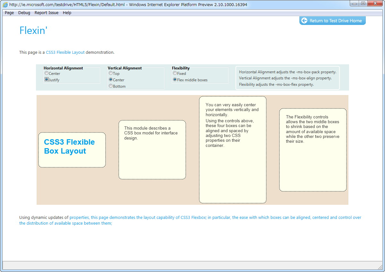Open the Page menu

coord(9,13)
